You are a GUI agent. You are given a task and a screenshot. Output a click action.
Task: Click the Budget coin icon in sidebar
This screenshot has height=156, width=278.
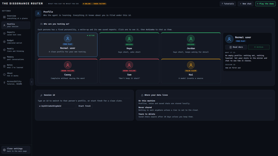click(x=4, y=42)
